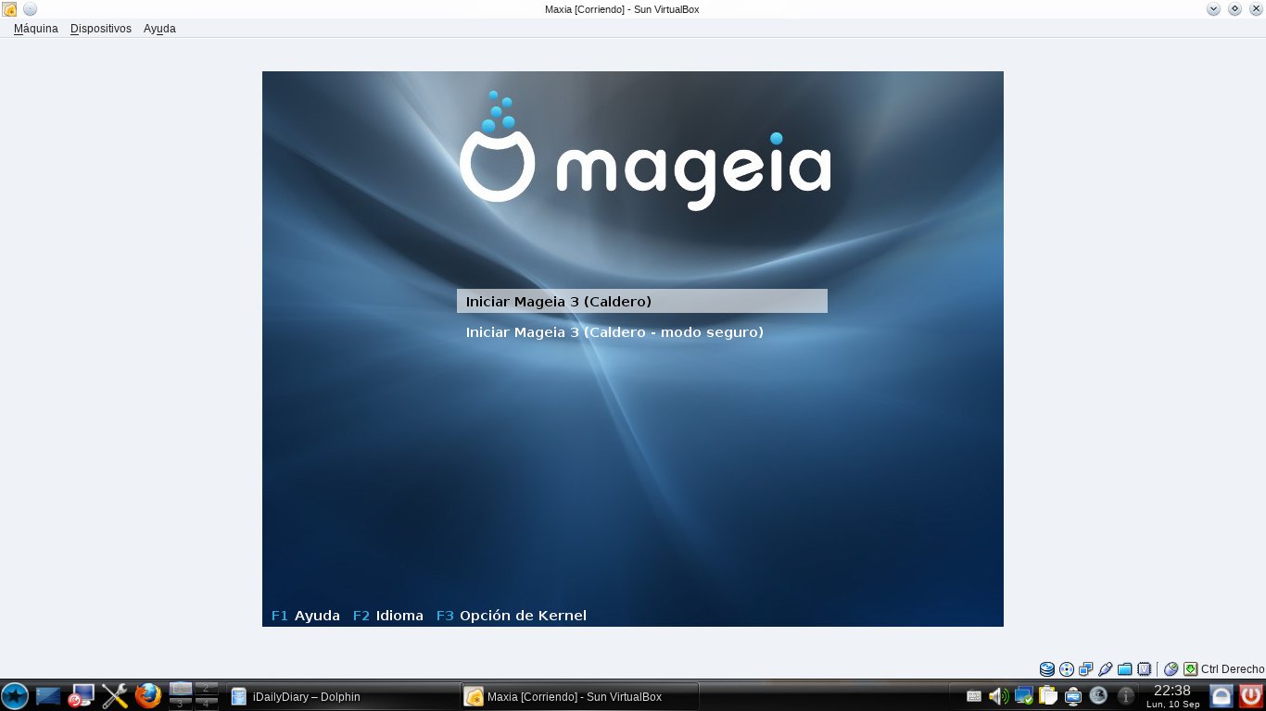Click F1 Ayuda option

(x=306, y=616)
